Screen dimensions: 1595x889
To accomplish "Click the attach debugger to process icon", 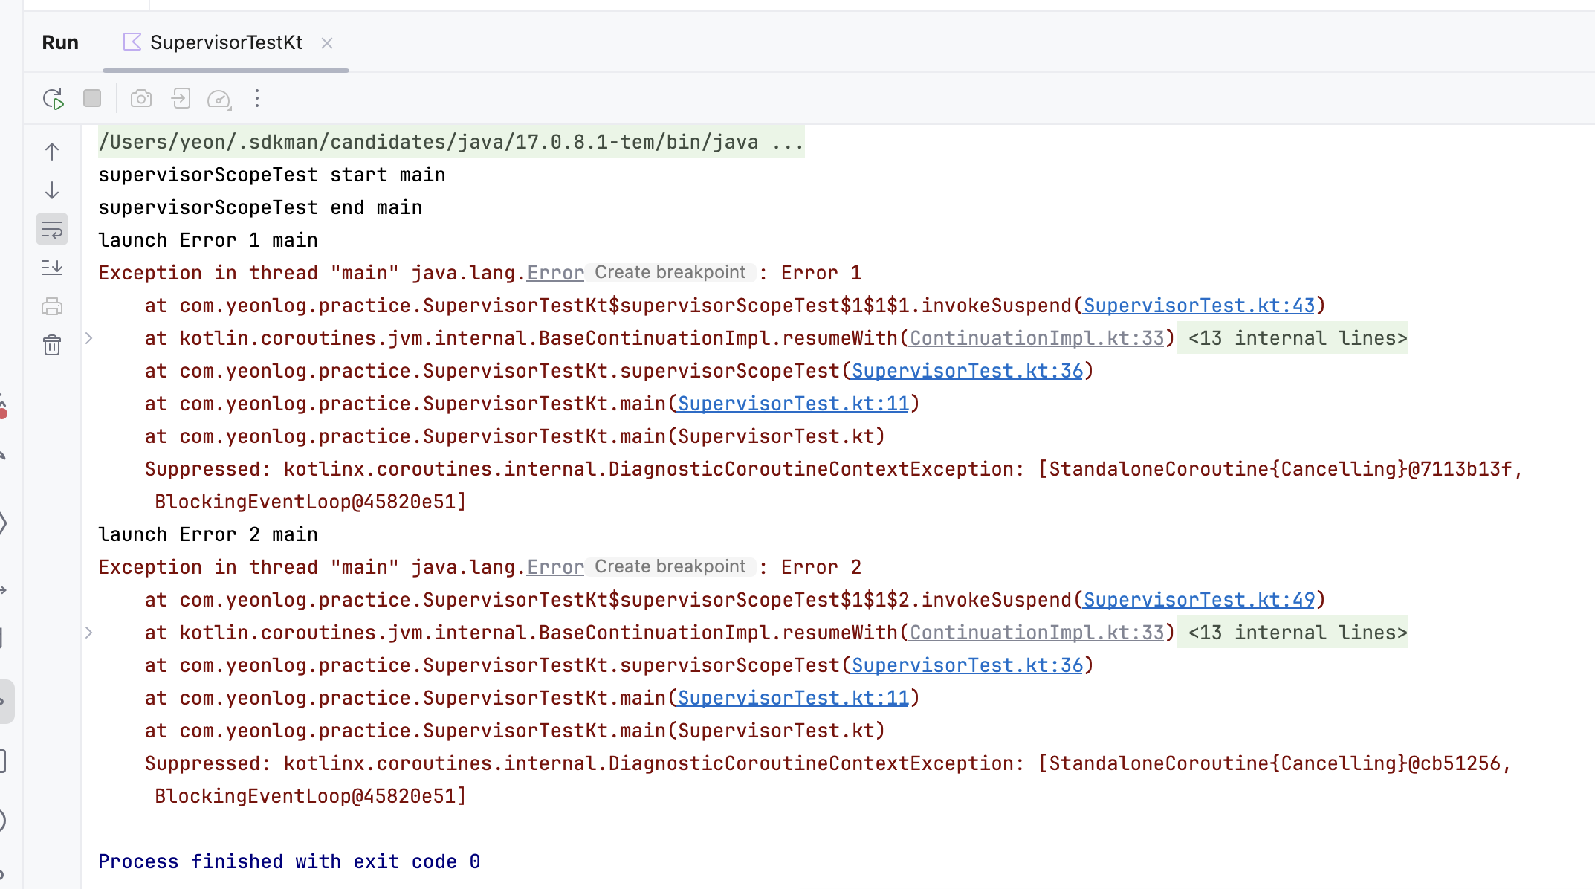I will click(181, 99).
